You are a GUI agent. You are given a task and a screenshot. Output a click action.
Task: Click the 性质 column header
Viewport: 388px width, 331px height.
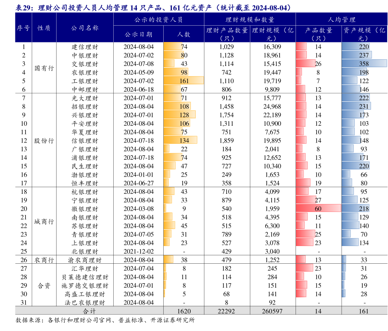click(44, 27)
